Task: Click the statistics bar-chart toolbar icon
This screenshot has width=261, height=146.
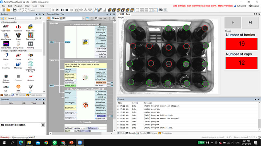Action: (x=104, y=10)
